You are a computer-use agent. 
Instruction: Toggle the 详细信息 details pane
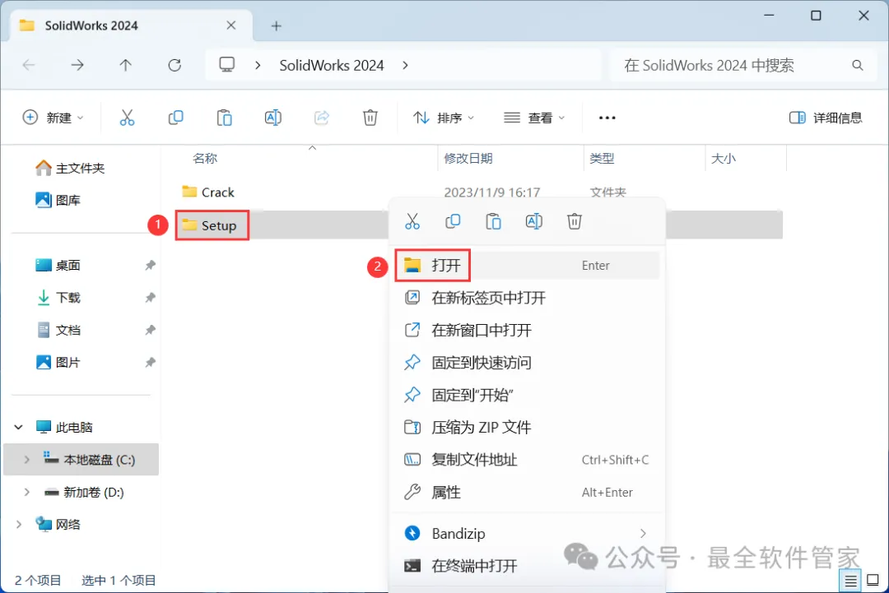(826, 118)
